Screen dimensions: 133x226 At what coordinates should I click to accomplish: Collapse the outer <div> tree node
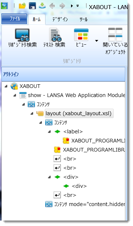50,177
